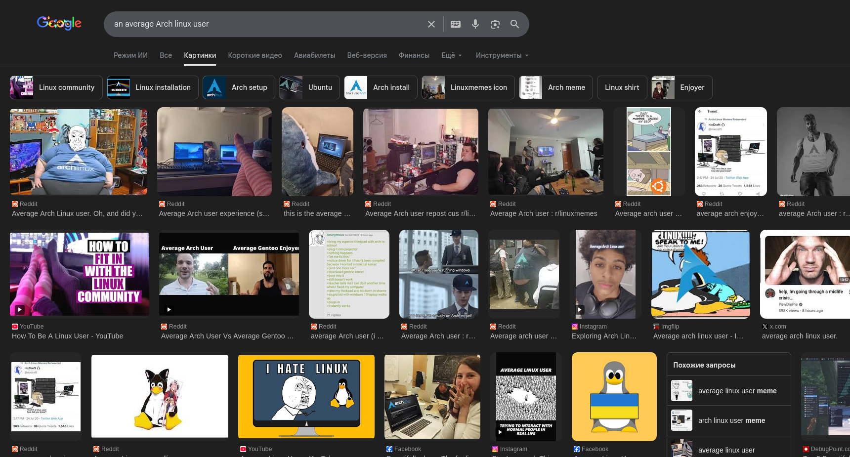The width and height of the screenshot is (850, 457).
Task: Expand the Инструменты dropdown
Action: pos(502,55)
